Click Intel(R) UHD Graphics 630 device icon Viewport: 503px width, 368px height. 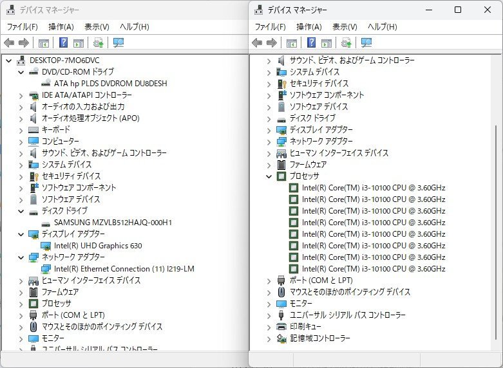pos(46,246)
